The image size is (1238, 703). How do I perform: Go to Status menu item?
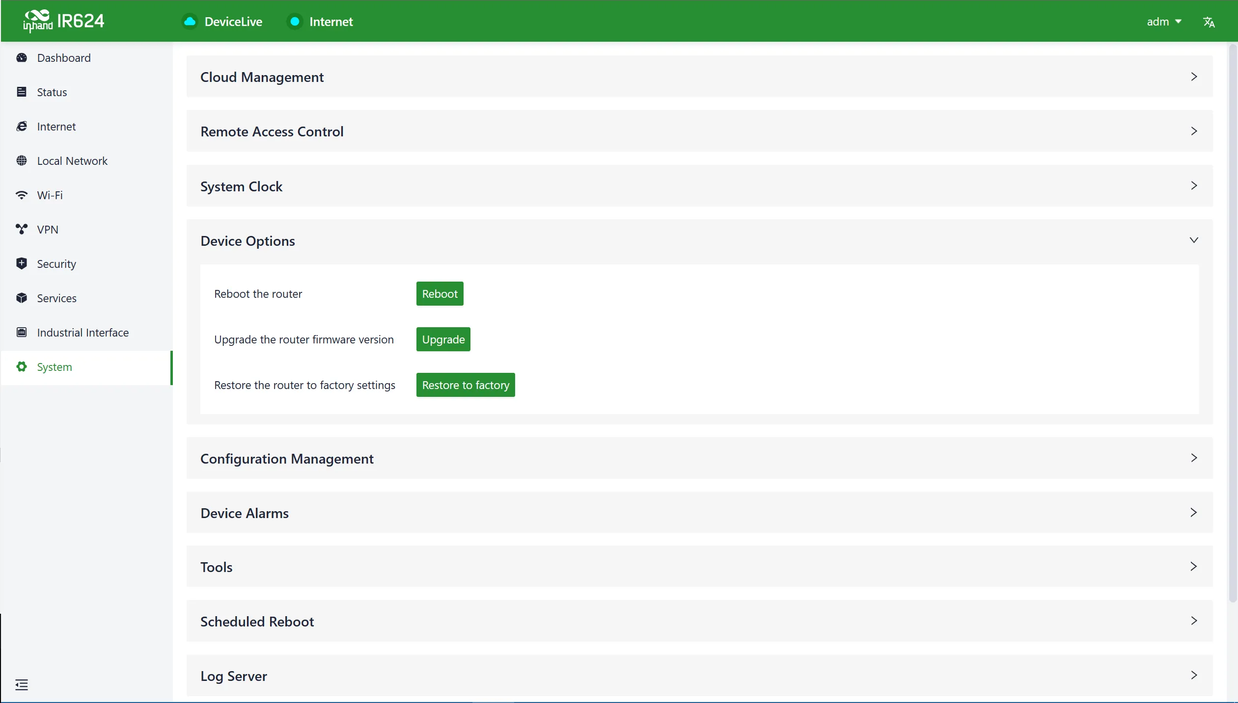click(86, 92)
